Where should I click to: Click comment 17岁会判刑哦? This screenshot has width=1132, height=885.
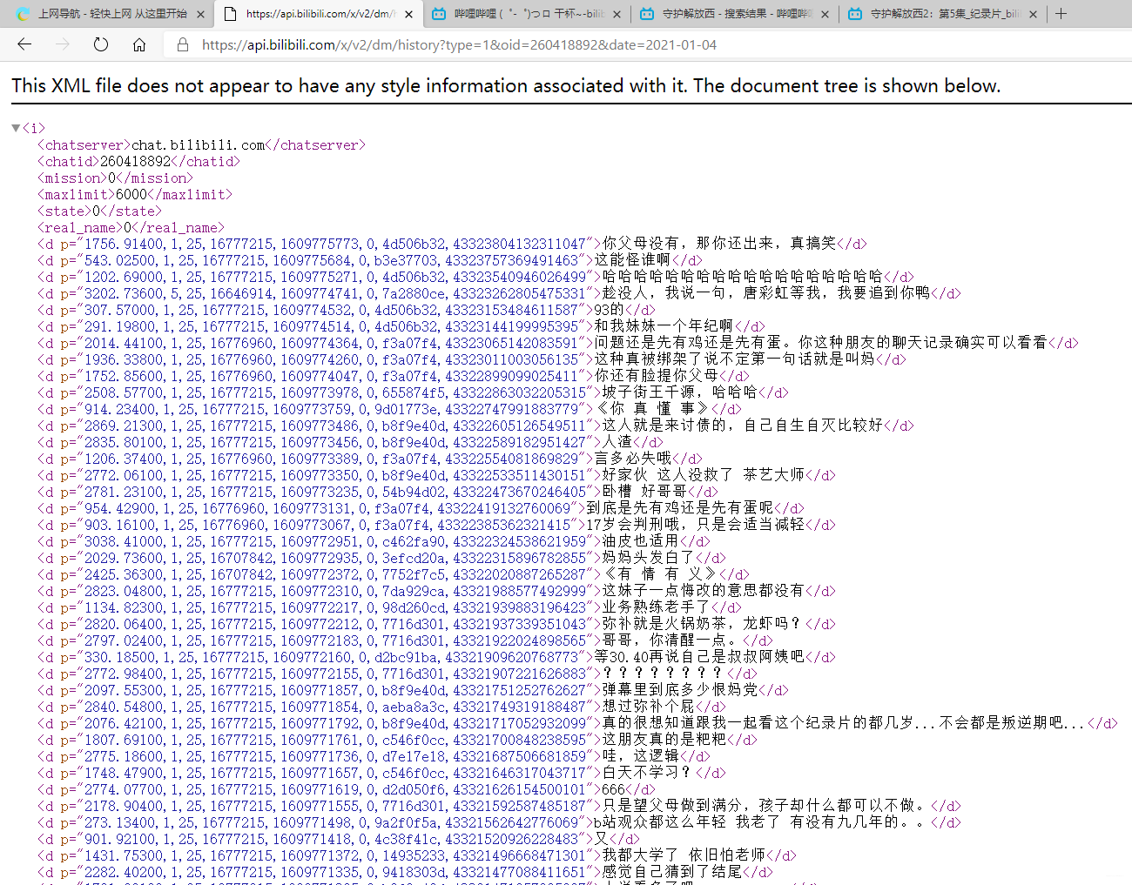pos(436,526)
